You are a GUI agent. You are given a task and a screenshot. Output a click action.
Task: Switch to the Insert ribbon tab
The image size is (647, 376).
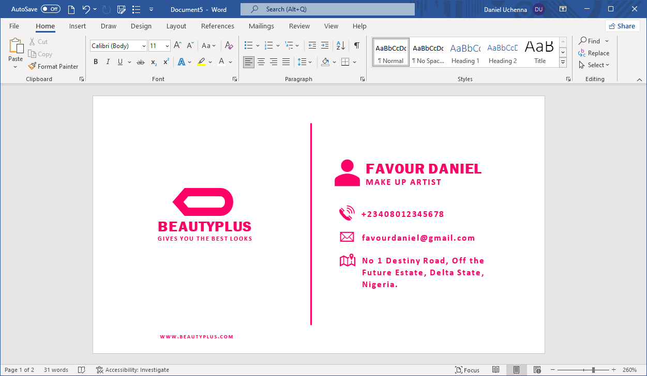(78, 26)
